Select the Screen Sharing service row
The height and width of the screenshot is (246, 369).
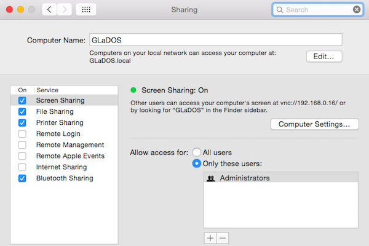click(x=64, y=100)
